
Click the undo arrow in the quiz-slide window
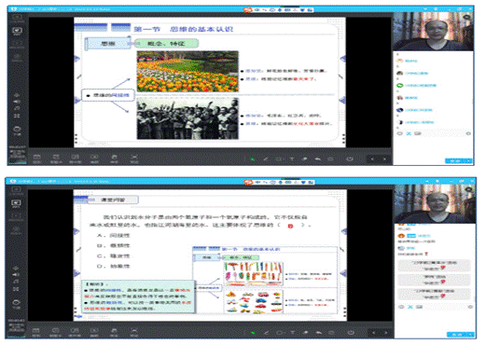[319, 333]
